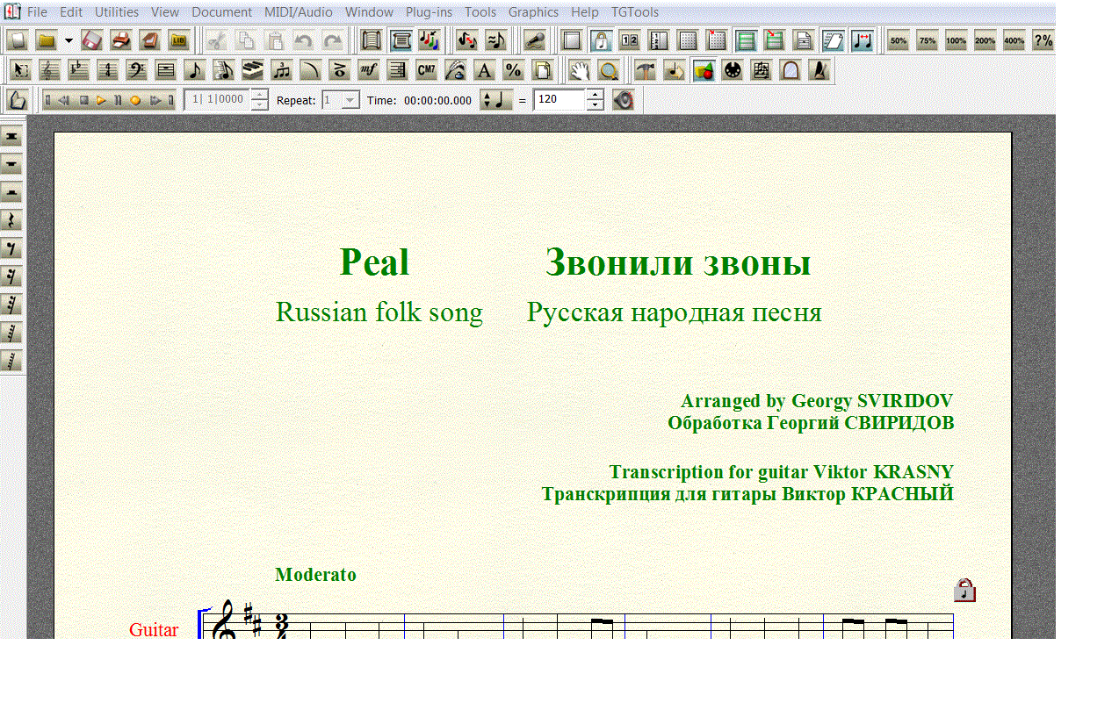The image size is (1119, 717).
Task: Set zoom to 400%
Action: 1014,40
